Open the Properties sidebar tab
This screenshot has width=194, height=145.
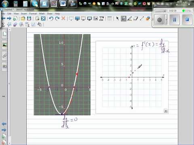click(5, 66)
